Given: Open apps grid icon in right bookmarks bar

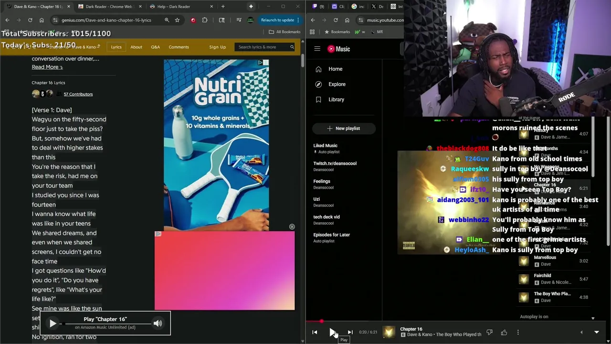Looking at the screenshot, I should point(312,32).
